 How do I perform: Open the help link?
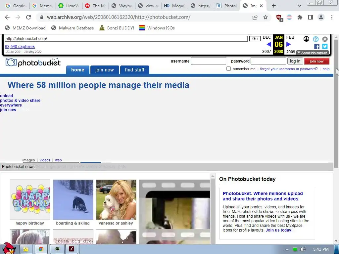(x=326, y=69)
